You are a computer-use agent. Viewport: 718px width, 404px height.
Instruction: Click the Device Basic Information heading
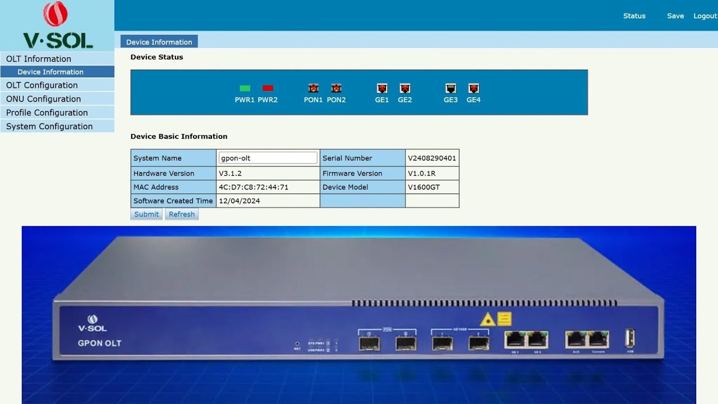[179, 136]
